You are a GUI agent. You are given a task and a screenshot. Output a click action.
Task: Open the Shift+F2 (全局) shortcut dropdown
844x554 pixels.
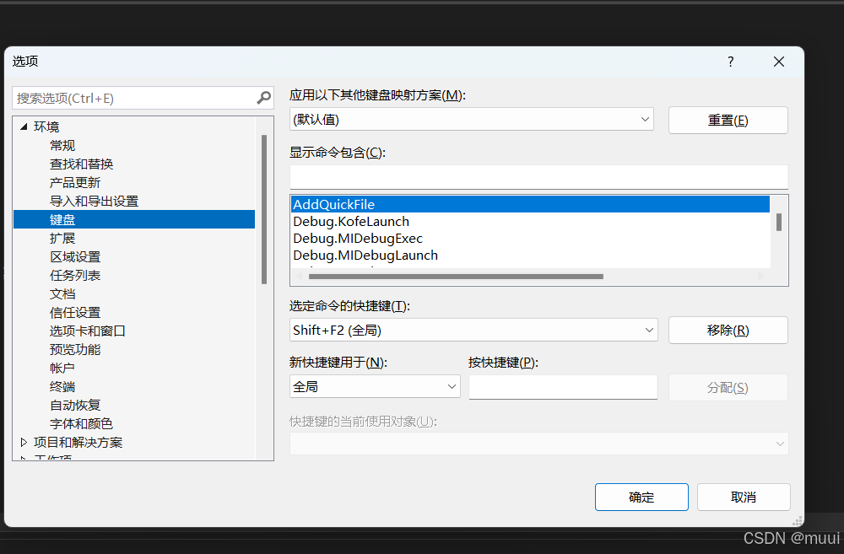coord(473,330)
